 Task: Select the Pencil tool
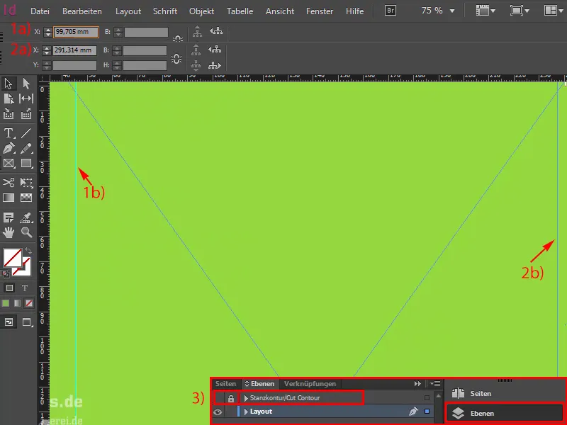(26, 148)
